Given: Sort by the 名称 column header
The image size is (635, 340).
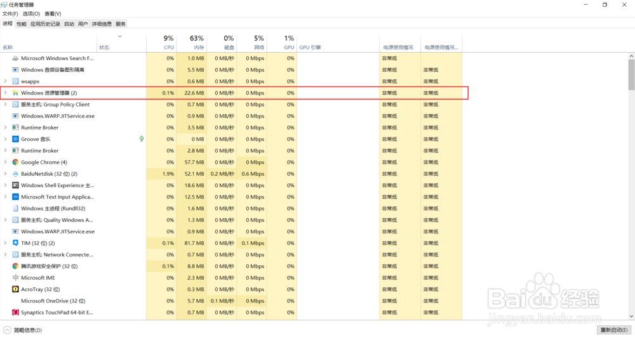Looking at the screenshot, I should (49, 42).
